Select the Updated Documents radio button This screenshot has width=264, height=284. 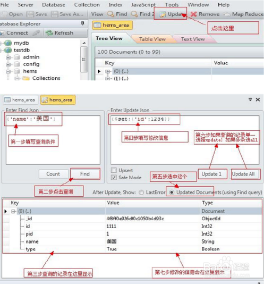pyautogui.click(x=172, y=193)
